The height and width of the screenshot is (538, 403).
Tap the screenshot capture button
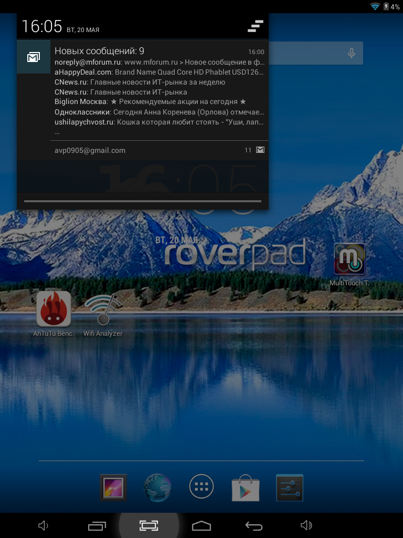(x=149, y=525)
